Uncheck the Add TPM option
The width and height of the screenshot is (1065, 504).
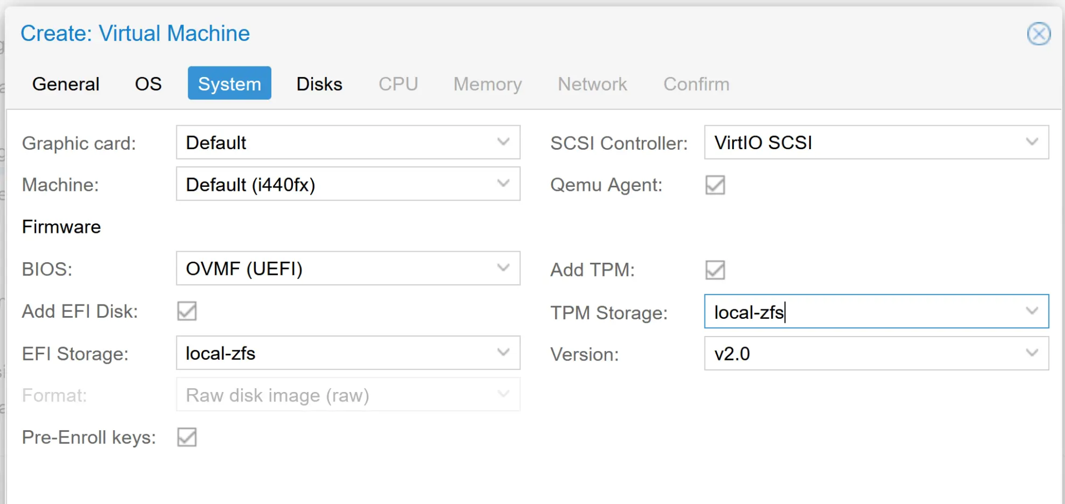coord(714,270)
